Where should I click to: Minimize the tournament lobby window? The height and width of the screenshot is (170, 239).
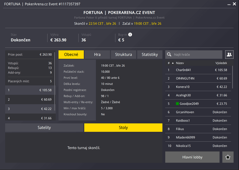[x=229, y=5]
